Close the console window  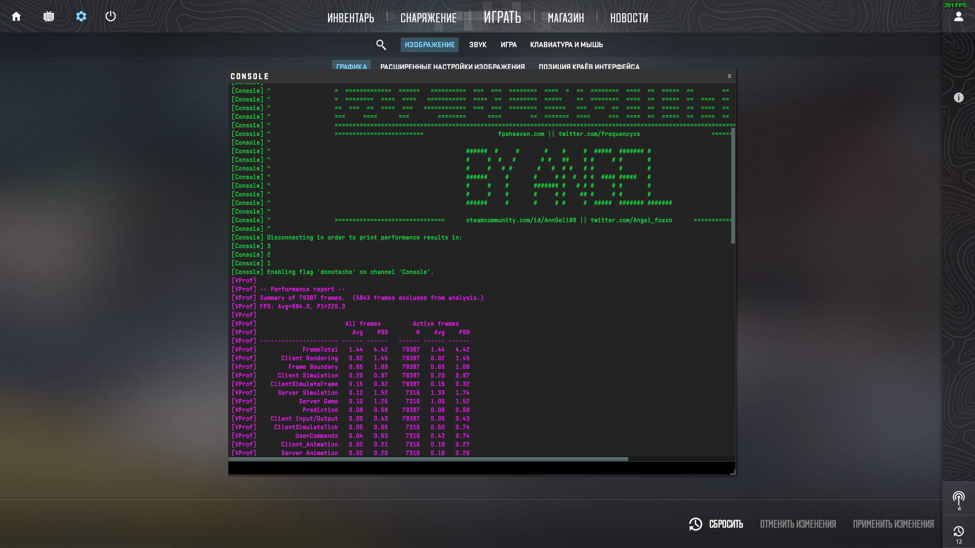[x=729, y=76]
